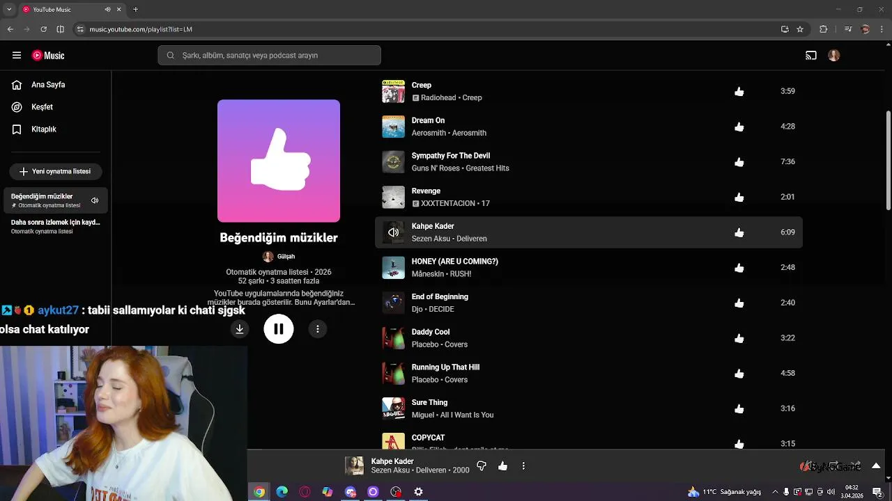The width and height of the screenshot is (892, 501).
Task: Open playlist three-dot options menu
Action: coord(318,329)
